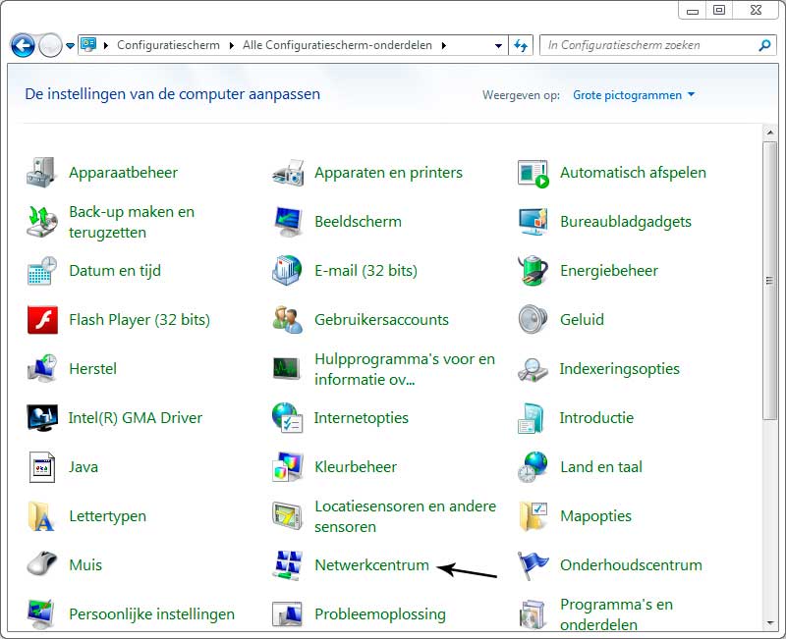Click the Back-up maken en terugzetten icon
786x639 pixels.
(41, 222)
